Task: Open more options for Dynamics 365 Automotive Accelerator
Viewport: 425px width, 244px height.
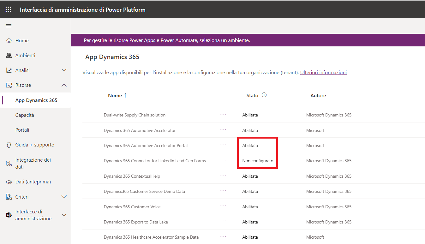Action: coord(223,130)
